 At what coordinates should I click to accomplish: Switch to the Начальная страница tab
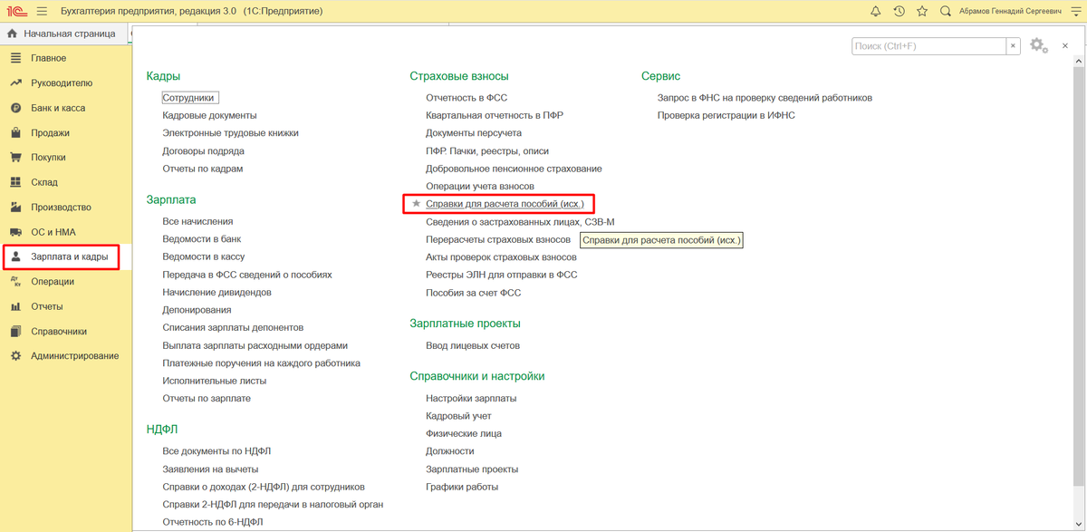(x=62, y=34)
